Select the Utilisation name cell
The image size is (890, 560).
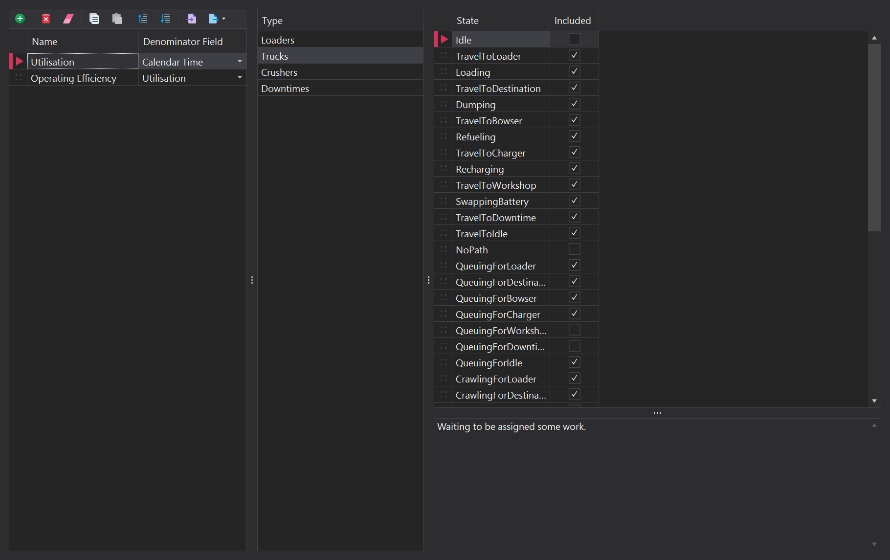[83, 62]
